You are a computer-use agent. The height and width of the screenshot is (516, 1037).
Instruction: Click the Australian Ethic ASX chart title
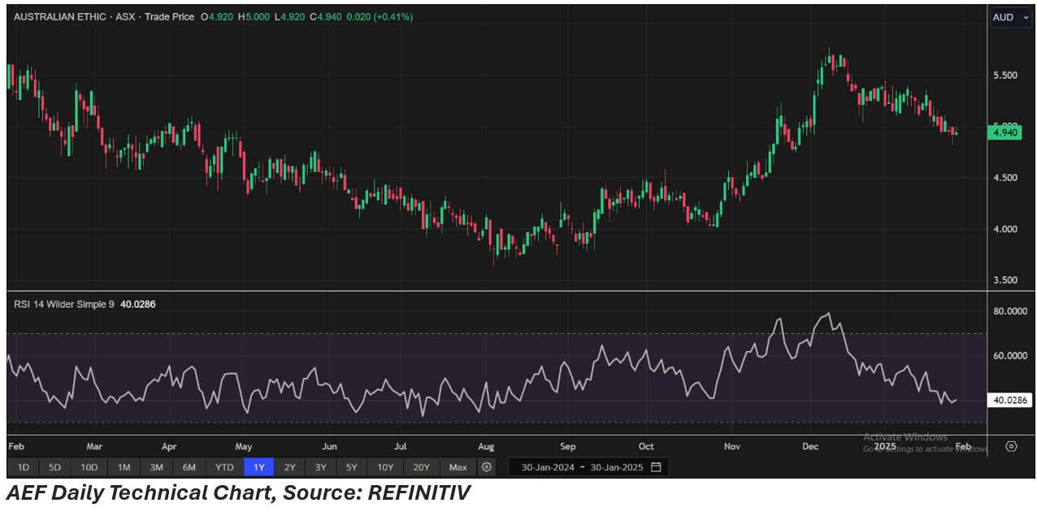[74, 16]
